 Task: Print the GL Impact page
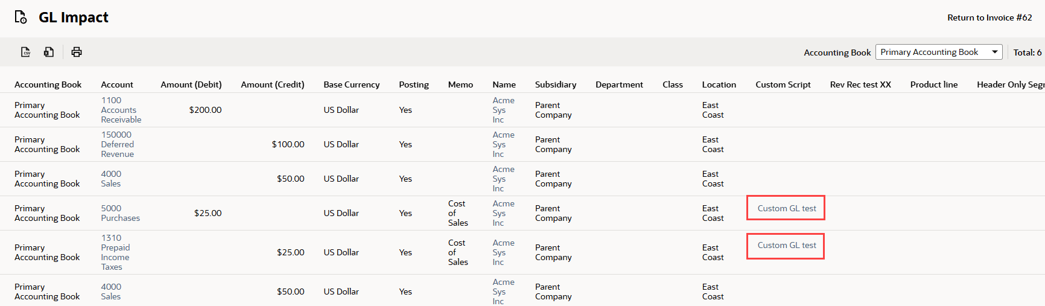pos(77,52)
